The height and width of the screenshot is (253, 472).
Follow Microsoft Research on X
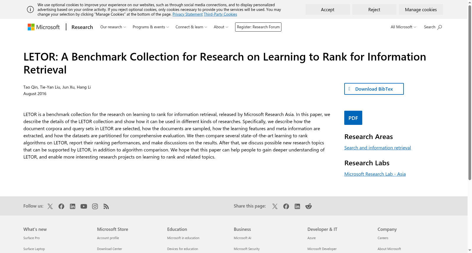pos(50,206)
